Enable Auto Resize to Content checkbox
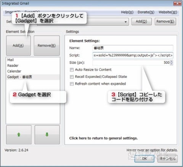The height and width of the screenshot is (167, 183). point(72,70)
